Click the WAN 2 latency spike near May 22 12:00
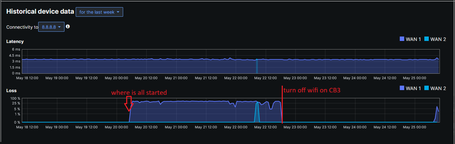This screenshot has width=455, height=144. point(256,66)
